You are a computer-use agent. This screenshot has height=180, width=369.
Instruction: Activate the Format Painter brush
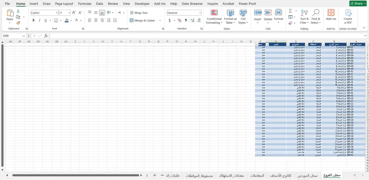[18, 23]
